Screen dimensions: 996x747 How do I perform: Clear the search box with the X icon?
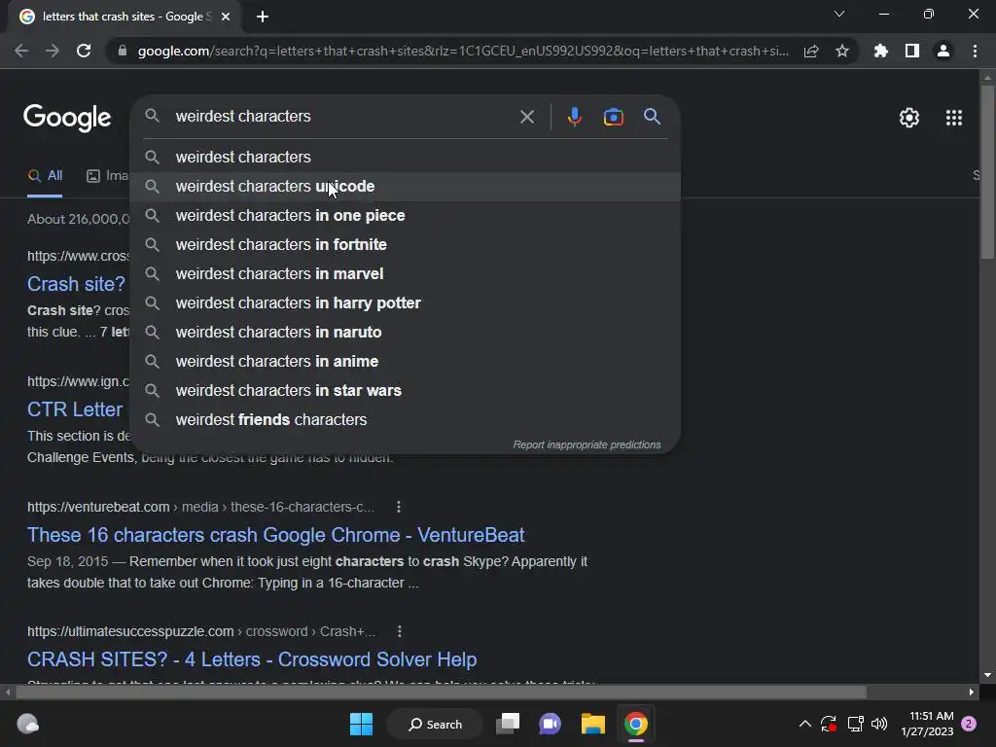coord(526,117)
